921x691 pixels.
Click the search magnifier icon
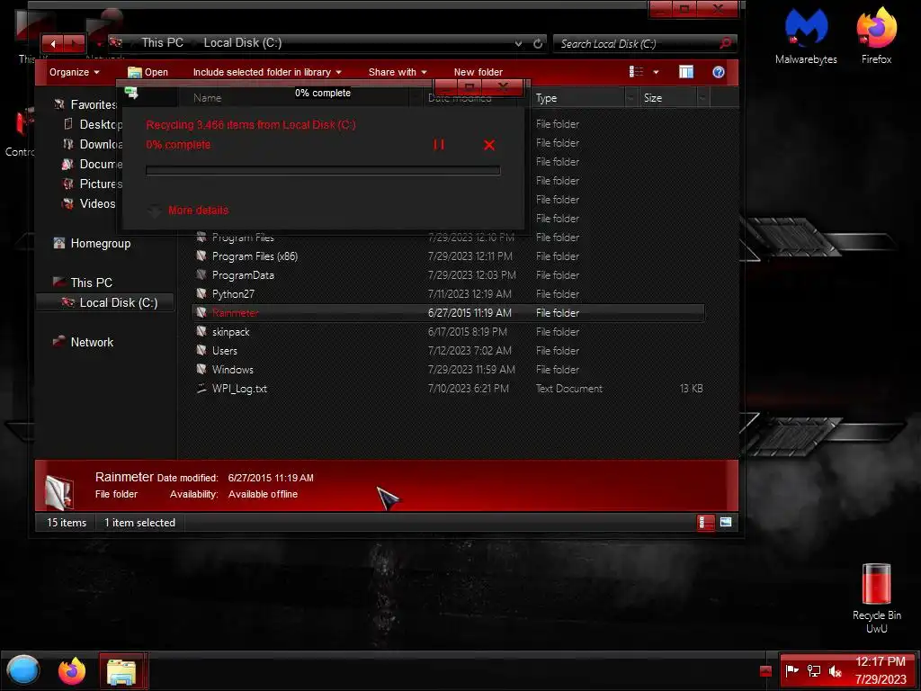[725, 43]
